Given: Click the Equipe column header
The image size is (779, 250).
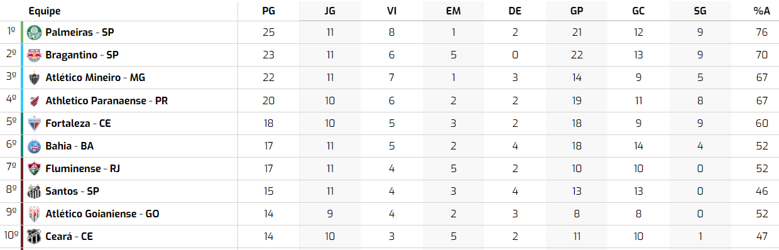Looking at the screenshot, I should click(x=45, y=11).
